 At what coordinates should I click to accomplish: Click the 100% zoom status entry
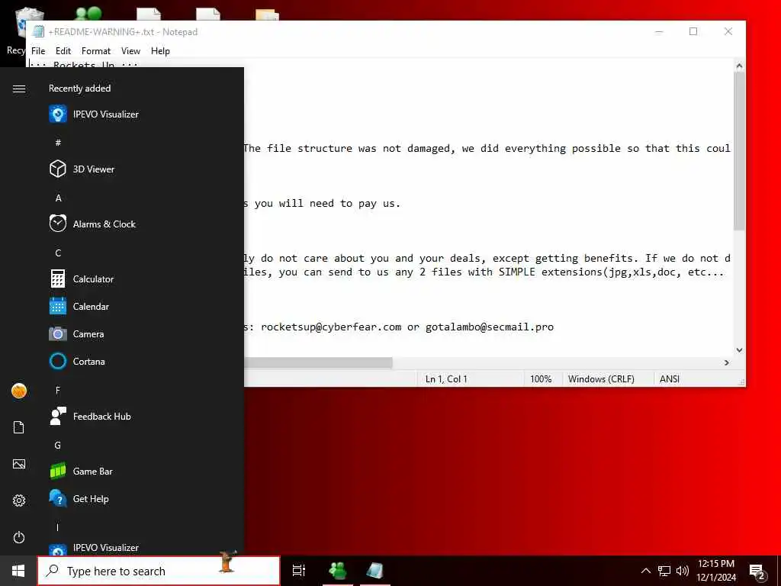(x=541, y=378)
